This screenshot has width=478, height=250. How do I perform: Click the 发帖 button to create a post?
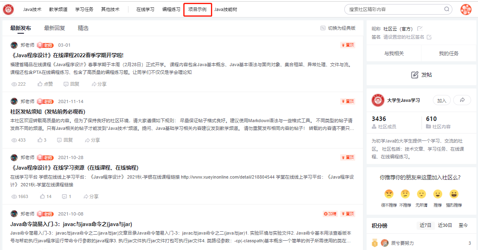(x=421, y=75)
